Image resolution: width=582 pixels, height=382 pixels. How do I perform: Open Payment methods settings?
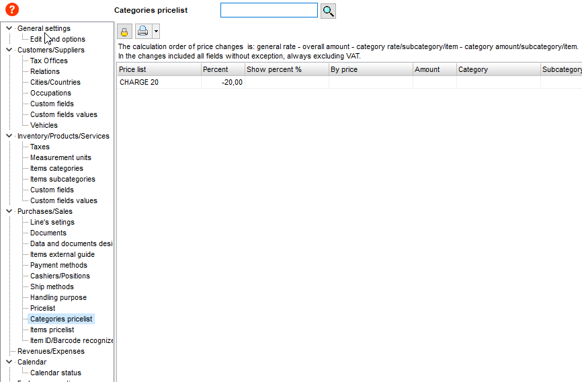click(x=58, y=266)
